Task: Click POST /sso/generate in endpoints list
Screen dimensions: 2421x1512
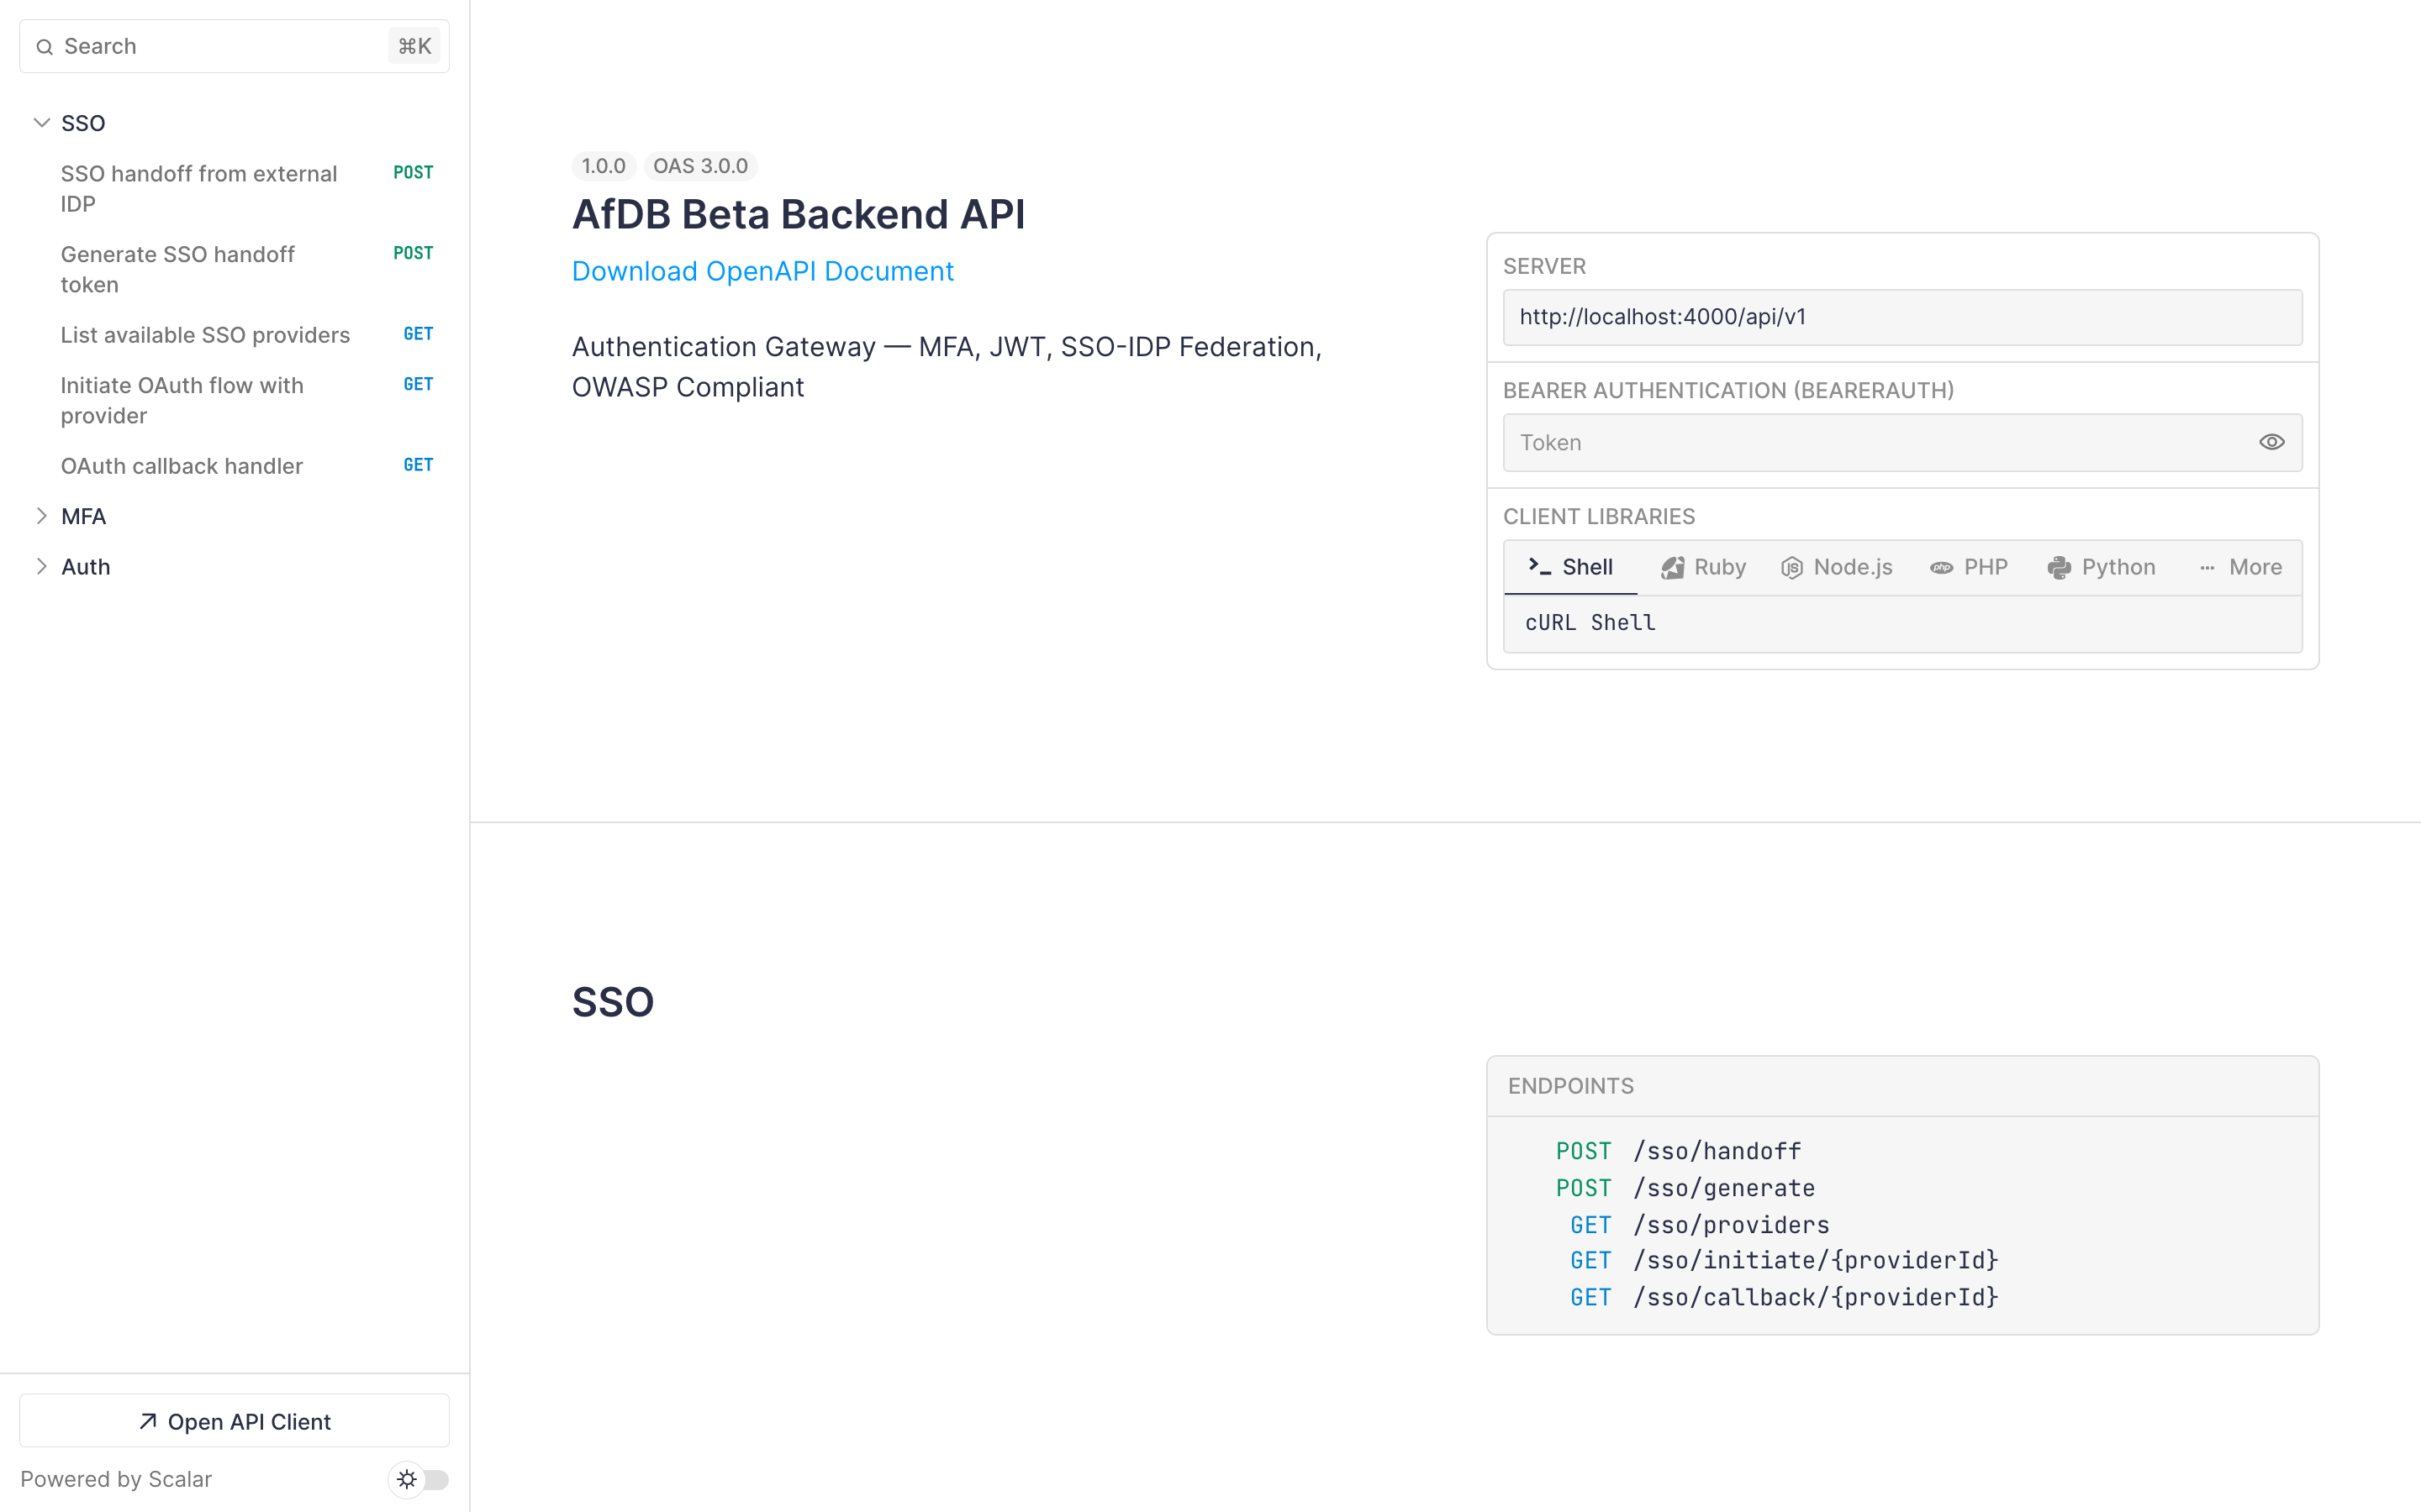Action: pos(1685,1188)
